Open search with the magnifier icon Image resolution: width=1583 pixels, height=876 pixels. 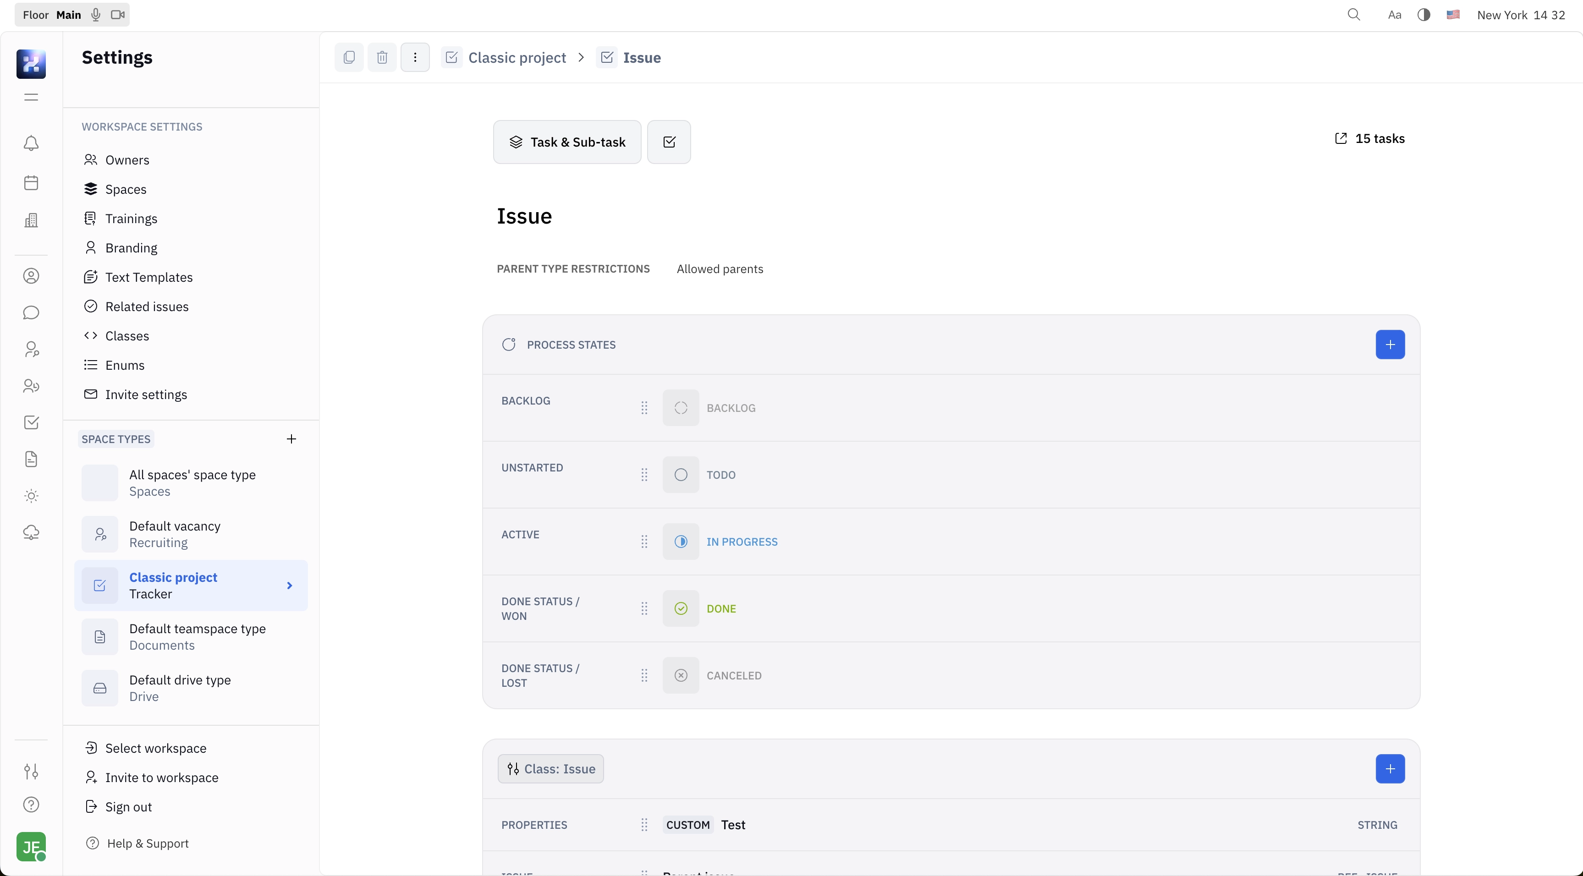[1354, 14]
